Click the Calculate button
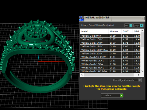This screenshot has width=147, height=110. [112, 96]
